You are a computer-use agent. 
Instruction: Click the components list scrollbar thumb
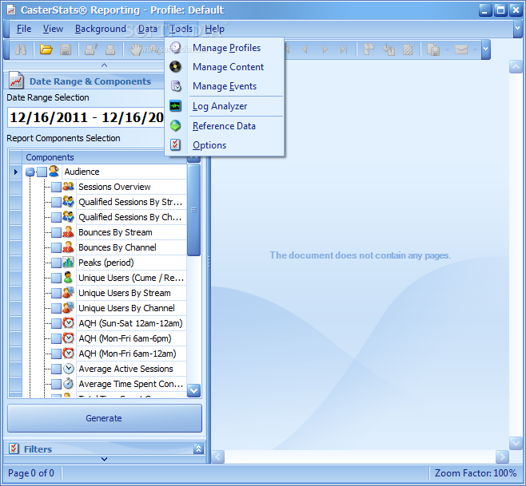pyautogui.click(x=193, y=210)
